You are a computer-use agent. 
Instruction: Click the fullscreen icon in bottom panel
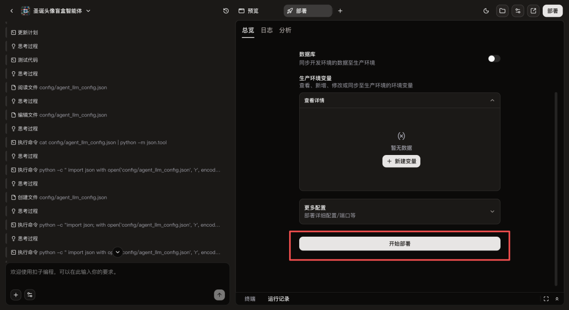pos(546,299)
